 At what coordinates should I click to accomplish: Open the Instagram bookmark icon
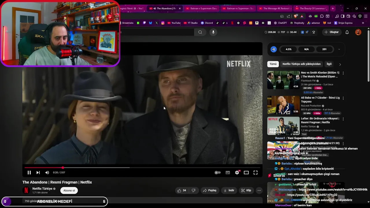163,23
